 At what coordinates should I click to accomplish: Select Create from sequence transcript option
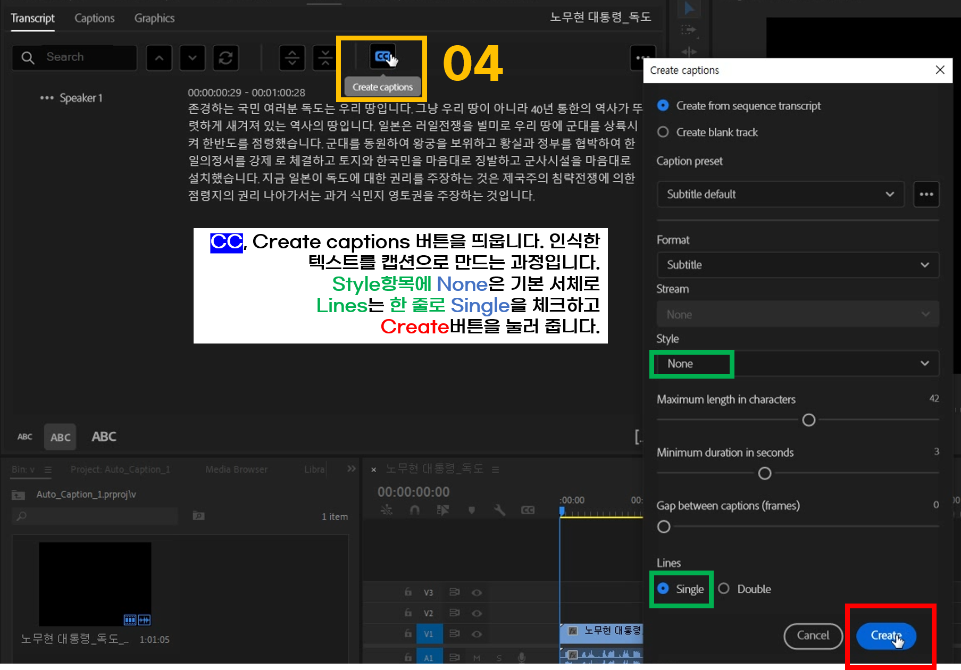pyautogui.click(x=663, y=105)
